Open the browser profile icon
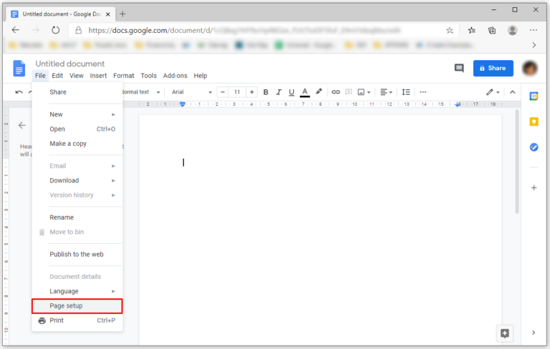 click(513, 31)
